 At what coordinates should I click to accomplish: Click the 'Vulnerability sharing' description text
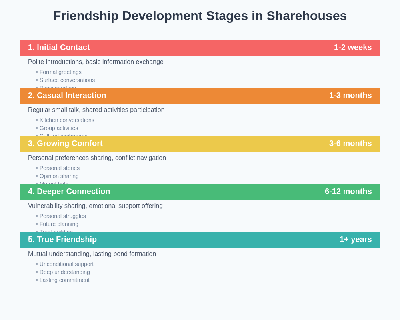95,206
